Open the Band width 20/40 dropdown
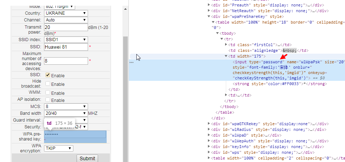 [x=66, y=113]
